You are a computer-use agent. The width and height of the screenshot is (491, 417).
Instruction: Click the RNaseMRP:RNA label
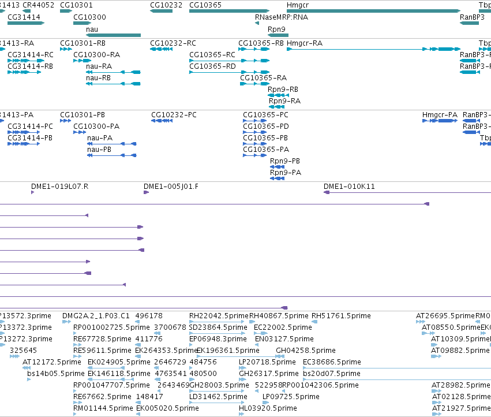282,17
